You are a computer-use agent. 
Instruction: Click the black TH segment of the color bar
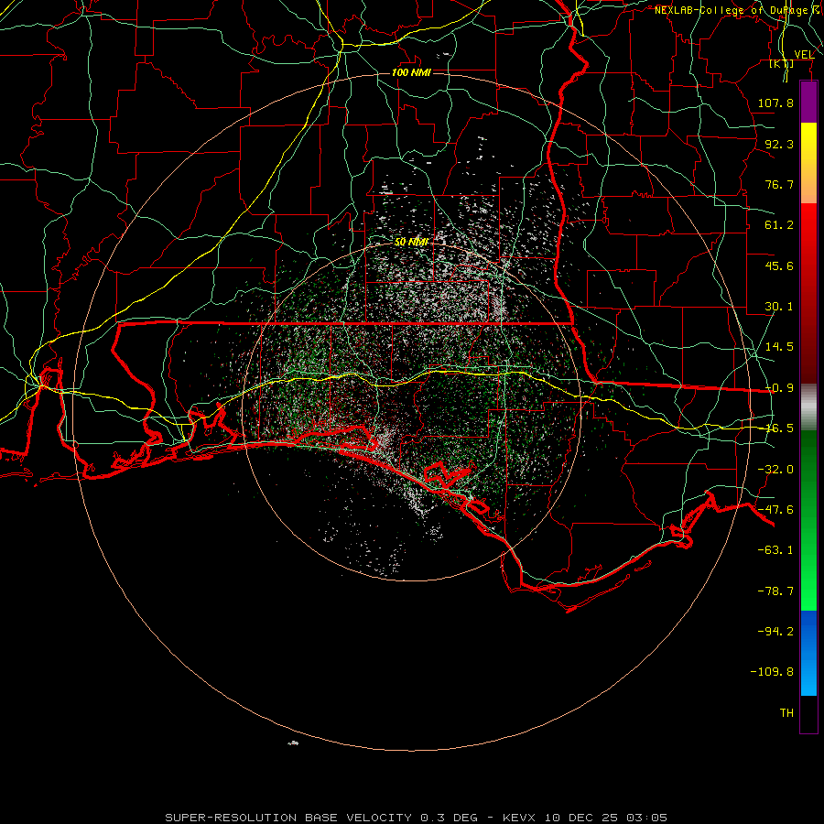click(x=808, y=713)
